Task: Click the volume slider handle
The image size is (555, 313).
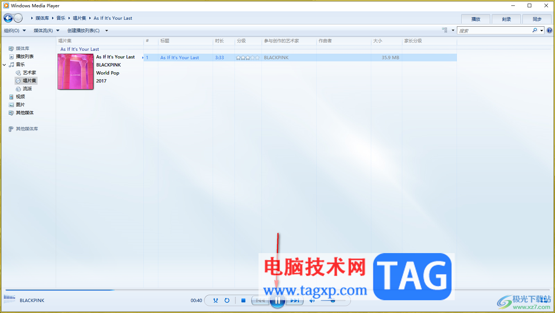Action: coord(333,301)
